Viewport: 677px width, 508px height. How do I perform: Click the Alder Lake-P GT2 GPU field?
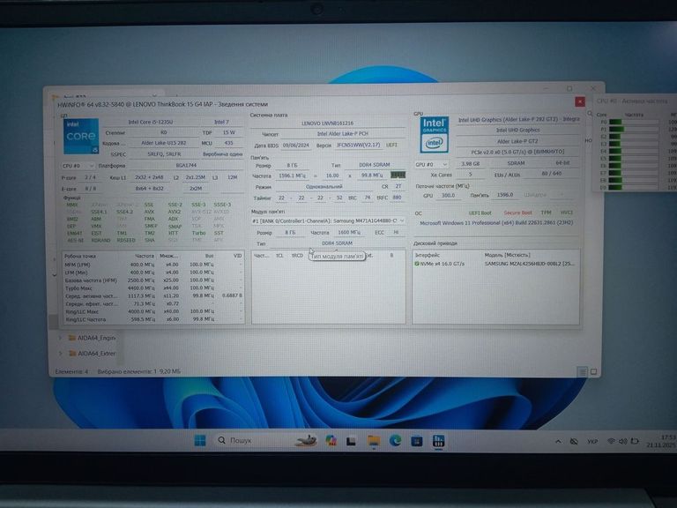(x=517, y=141)
